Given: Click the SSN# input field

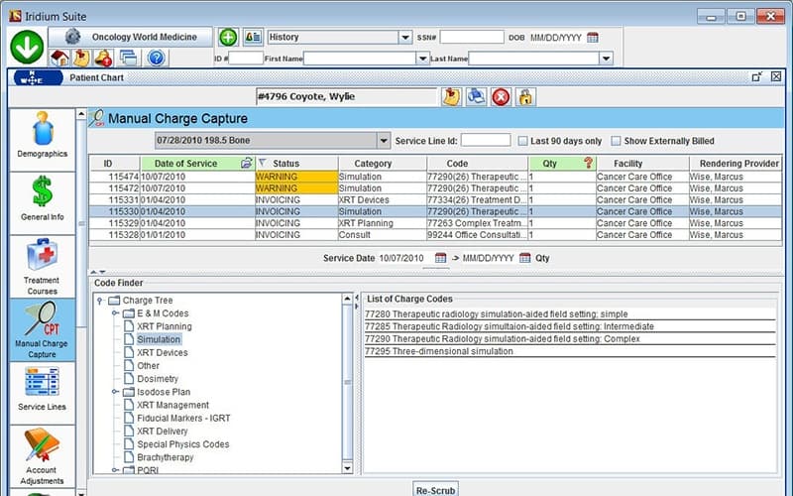Looking at the screenshot, I should (x=472, y=37).
